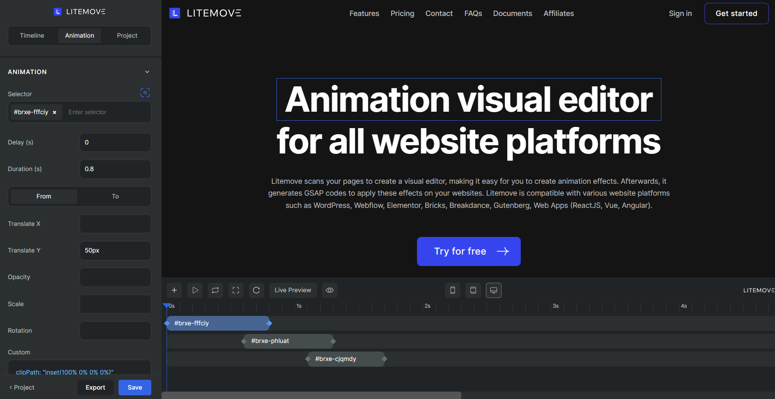Switch to the Timeline tab
The image size is (775, 399).
tap(32, 36)
